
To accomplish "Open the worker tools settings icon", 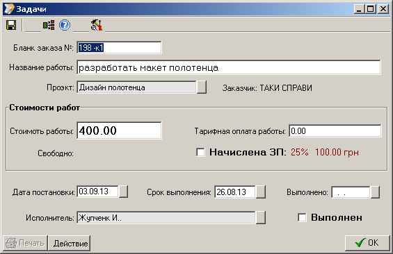I will [x=97, y=25].
